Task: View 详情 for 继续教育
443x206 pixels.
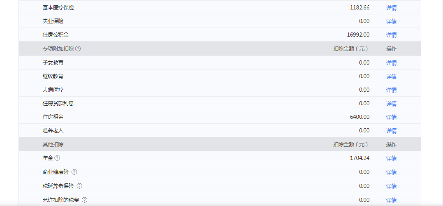Action: tap(391, 76)
